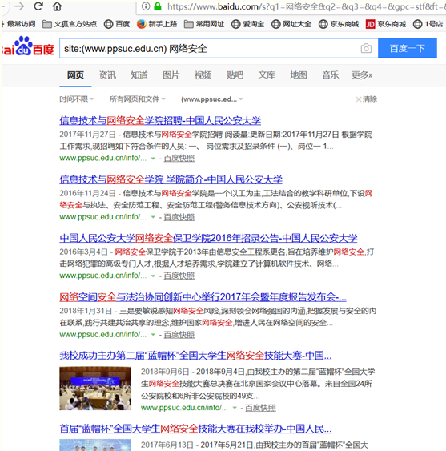This screenshot has height=451, width=446.
Task: Open 百度快照 for 学院简介 result
Action: point(179,217)
